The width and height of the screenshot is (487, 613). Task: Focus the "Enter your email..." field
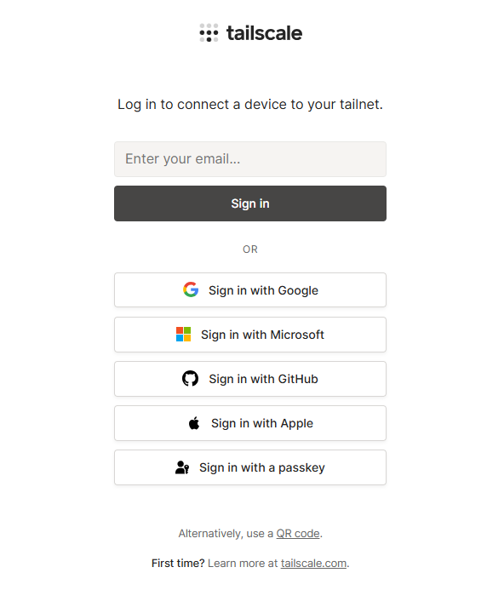point(250,159)
